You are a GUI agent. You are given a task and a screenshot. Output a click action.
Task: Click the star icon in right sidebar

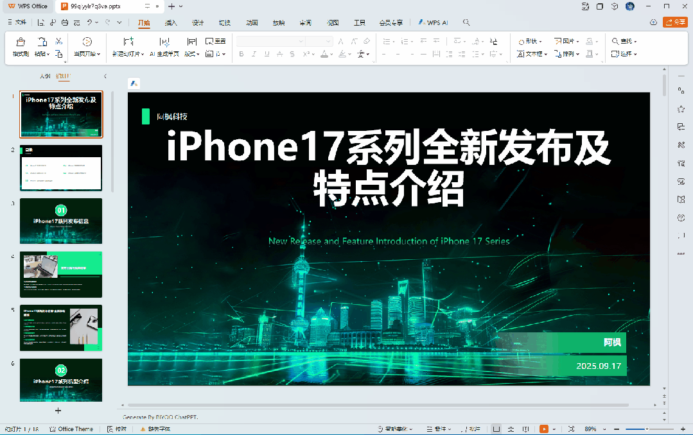point(681,108)
